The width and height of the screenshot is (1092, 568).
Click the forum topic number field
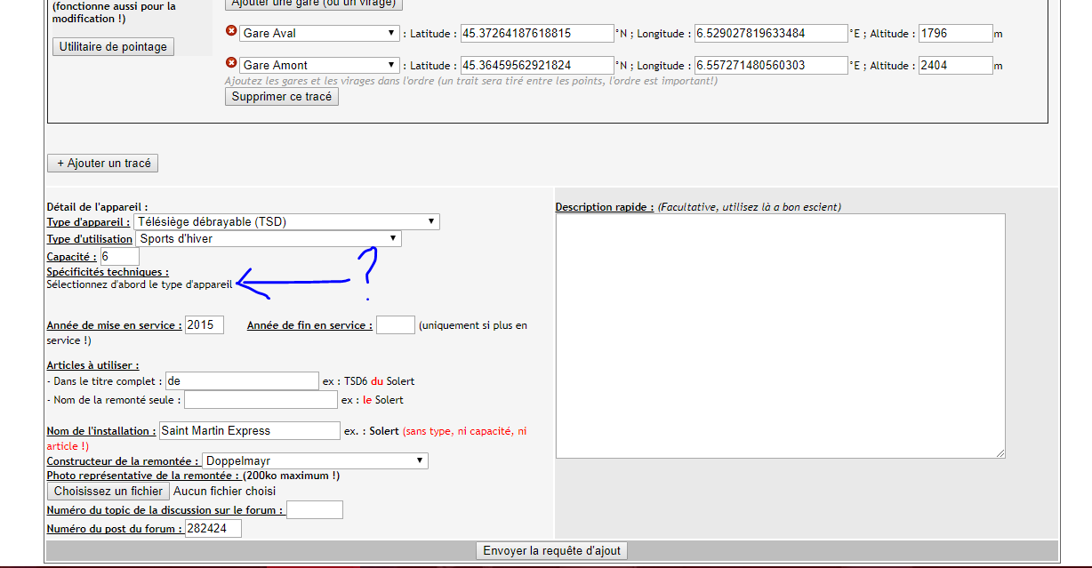pyautogui.click(x=315, y=510)
